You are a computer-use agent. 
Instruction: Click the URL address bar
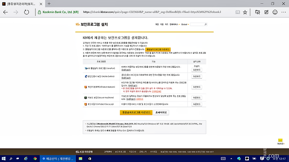pos(152,12)
